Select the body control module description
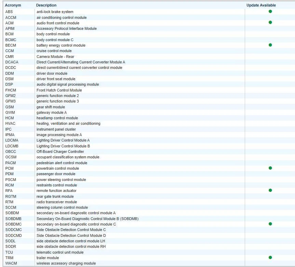 click(53, 34)
